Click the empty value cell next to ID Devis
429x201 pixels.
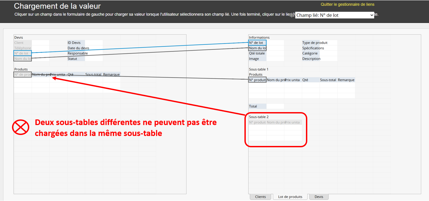pos(94,43)
